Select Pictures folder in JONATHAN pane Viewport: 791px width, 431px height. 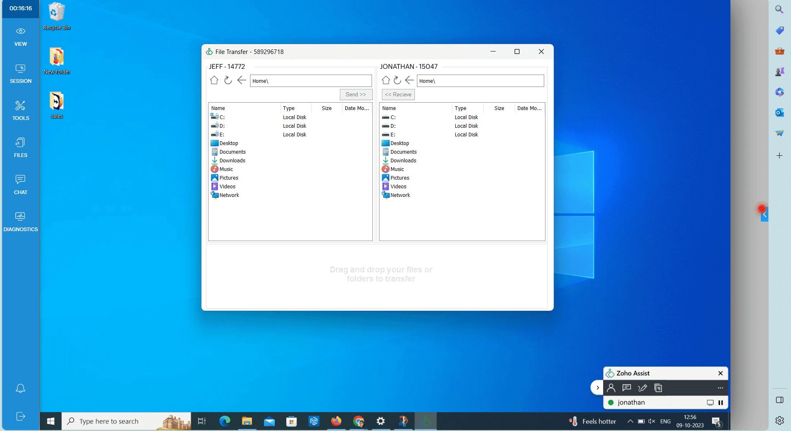[x=400, y=178]
